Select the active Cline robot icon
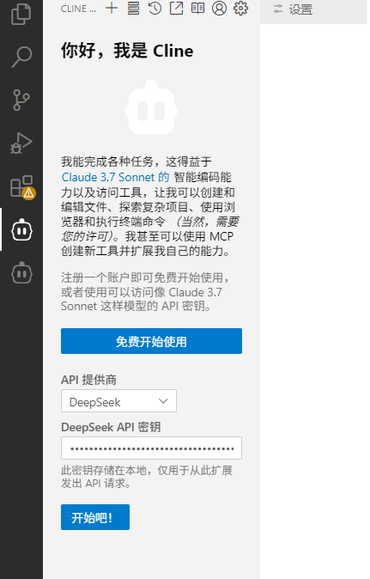This screenshot has height=579, width=370. (21, 229)
